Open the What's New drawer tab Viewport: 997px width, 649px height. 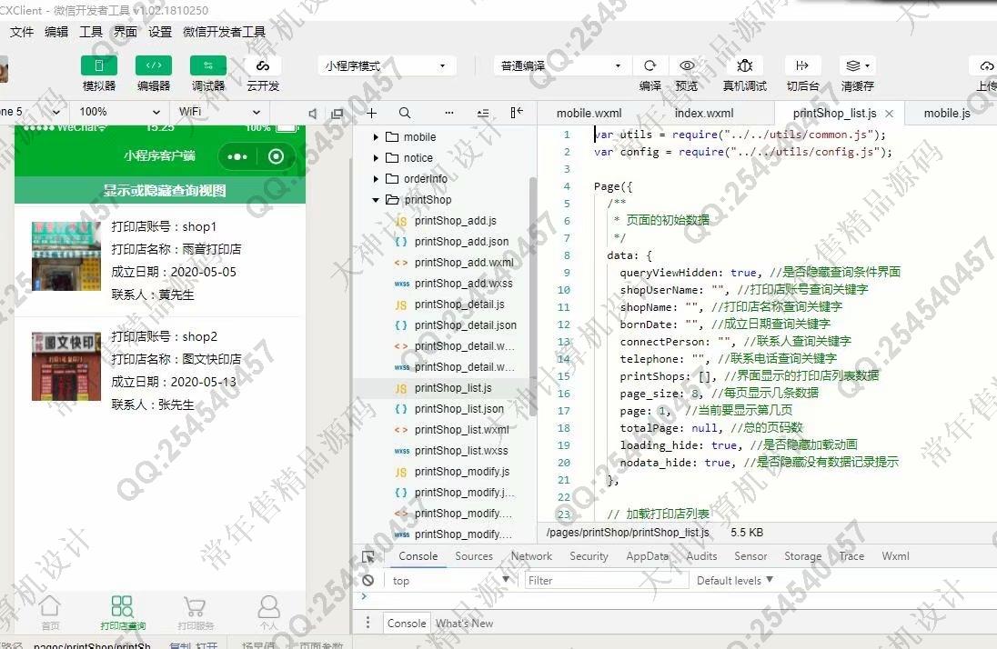point(464,624)
